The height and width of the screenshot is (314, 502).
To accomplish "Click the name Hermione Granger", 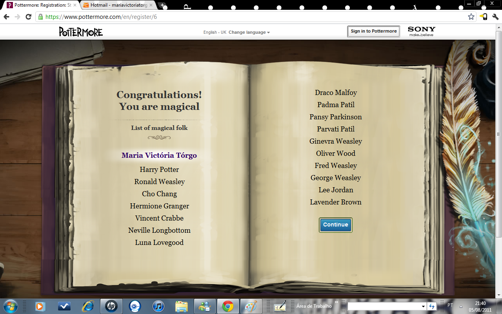I will tap(159, 206).
